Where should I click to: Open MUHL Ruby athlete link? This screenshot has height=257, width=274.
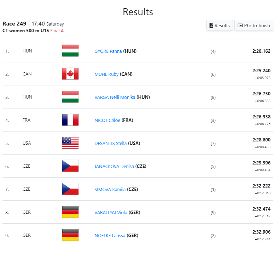106,74
